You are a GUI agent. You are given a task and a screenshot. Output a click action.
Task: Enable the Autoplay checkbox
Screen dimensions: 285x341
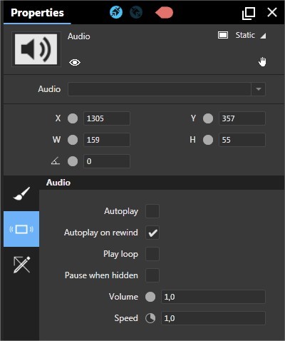point(152,211)
